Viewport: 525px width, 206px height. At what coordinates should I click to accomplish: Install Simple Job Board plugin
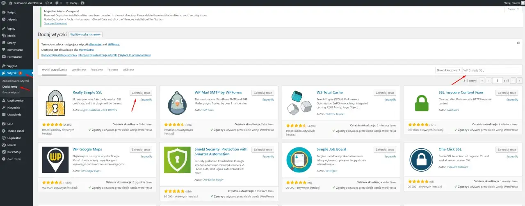[385, 149]
